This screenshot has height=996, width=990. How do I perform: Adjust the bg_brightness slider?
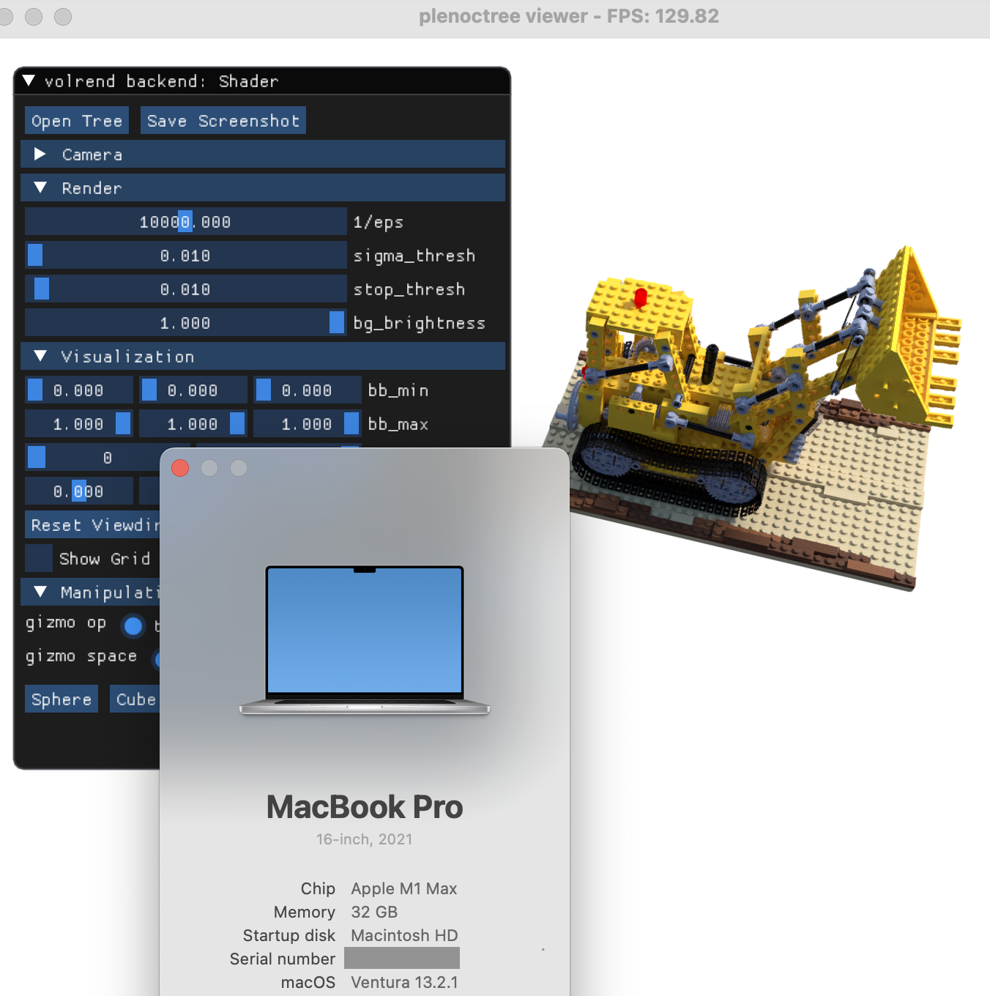coord(185,323)
